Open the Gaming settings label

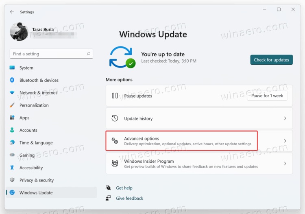(x=27, y=155)
